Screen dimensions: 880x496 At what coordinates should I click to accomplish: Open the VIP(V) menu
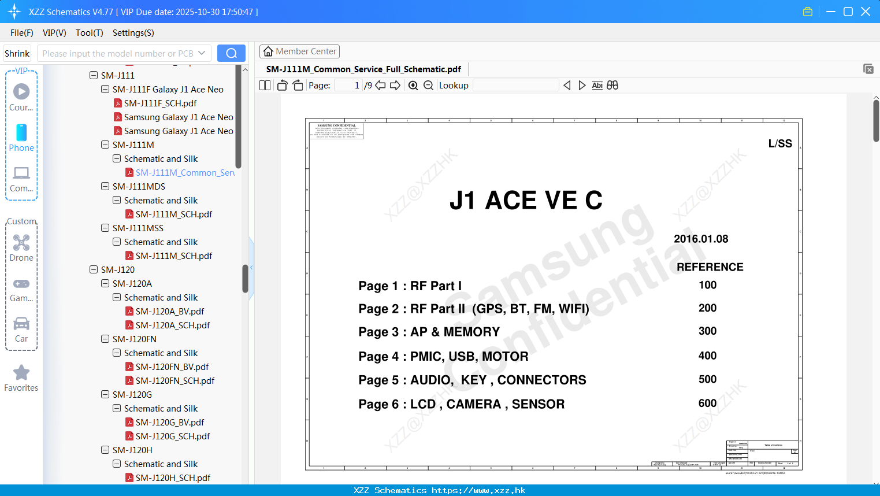54,33
